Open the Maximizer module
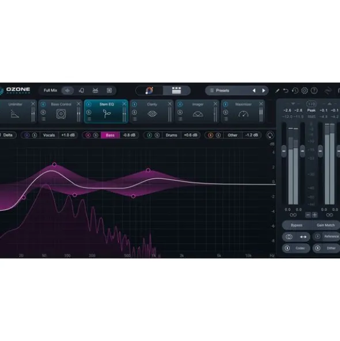This screenshot has height=341, width=340. (243, 111)
